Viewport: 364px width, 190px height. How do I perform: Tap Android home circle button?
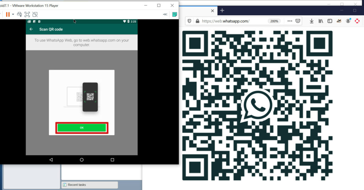82,160
